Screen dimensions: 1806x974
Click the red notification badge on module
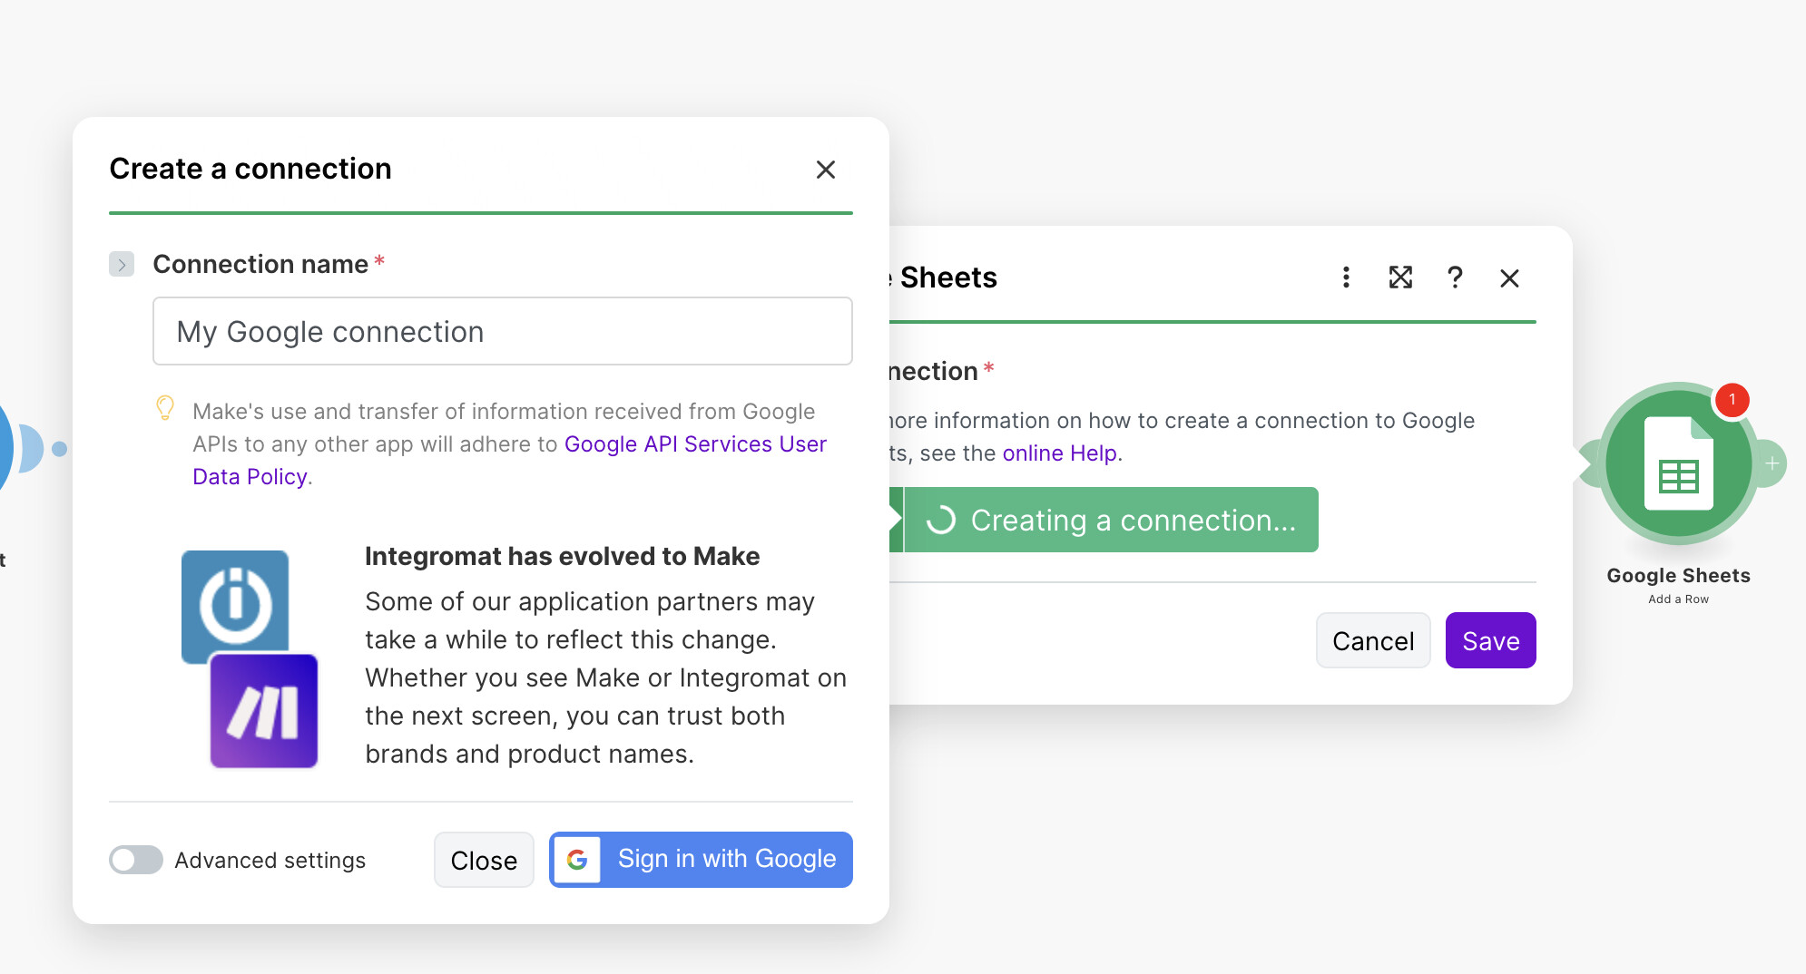[x=1732, y=400]
